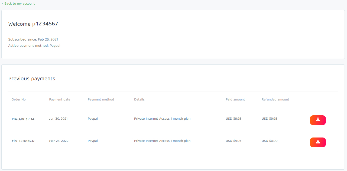Select the Refunded amount column header
This screenshot has height=171, width=347.
[x=275, y=99]
